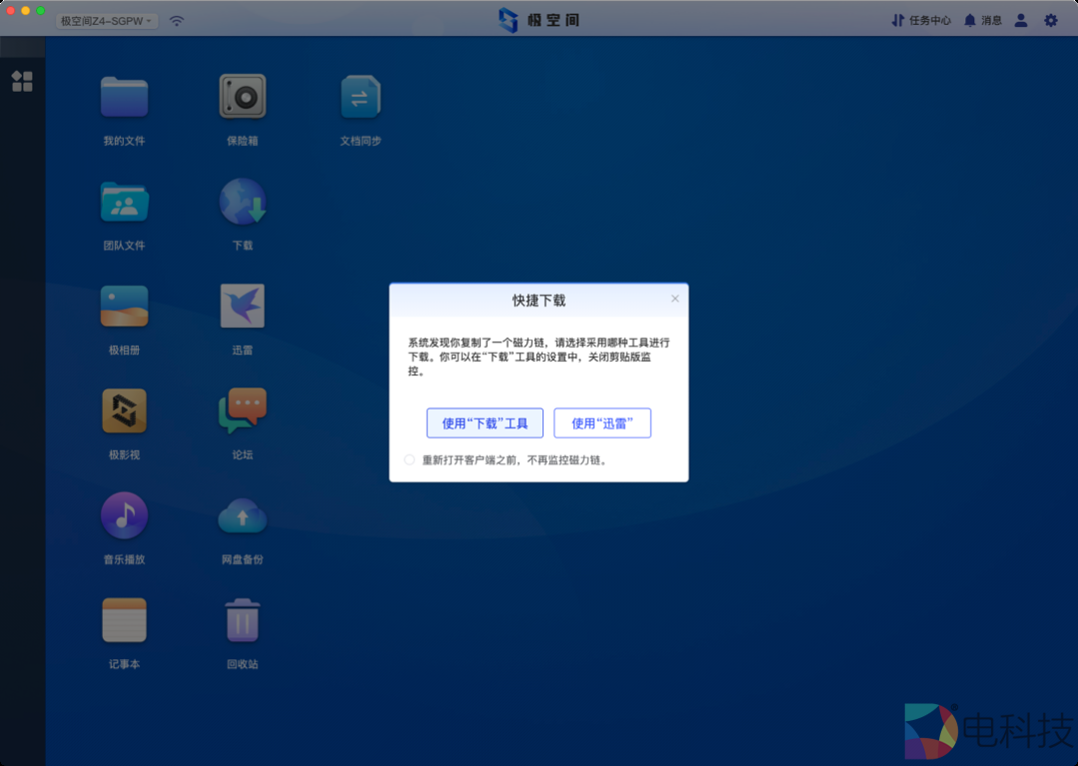
Task: Check network status via the wifi icon
Action: pos(176,19)
